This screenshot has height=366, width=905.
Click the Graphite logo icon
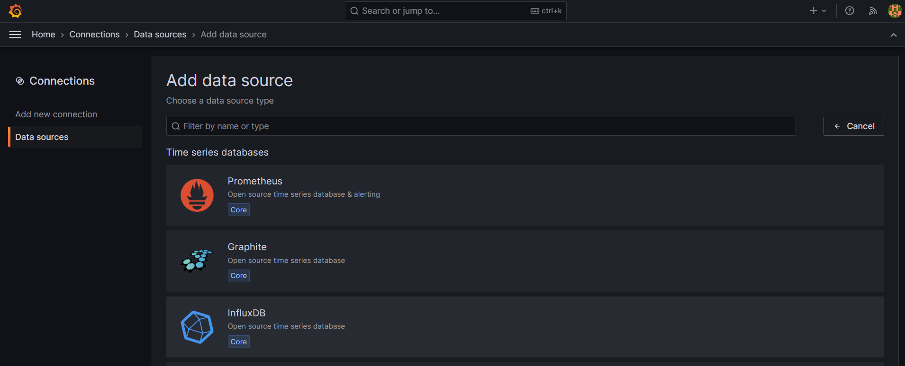[x=197, y=261]
